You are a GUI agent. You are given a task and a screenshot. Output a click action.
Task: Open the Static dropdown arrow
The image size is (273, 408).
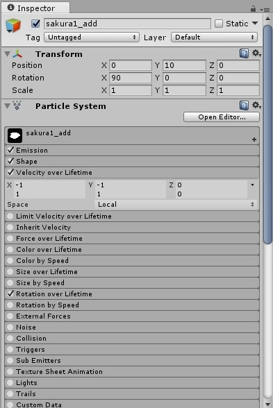tap(255, 23)
